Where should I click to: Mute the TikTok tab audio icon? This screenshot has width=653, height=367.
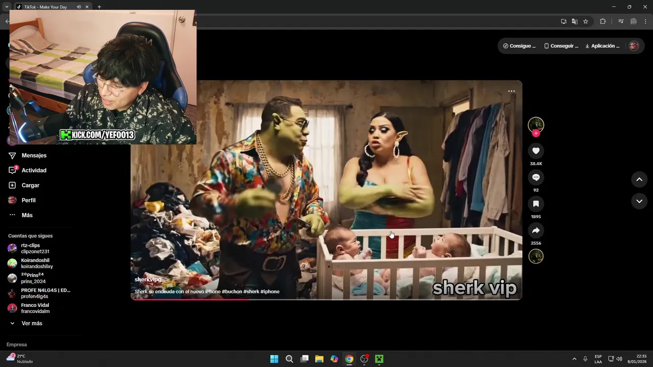[x=79, y=7]
